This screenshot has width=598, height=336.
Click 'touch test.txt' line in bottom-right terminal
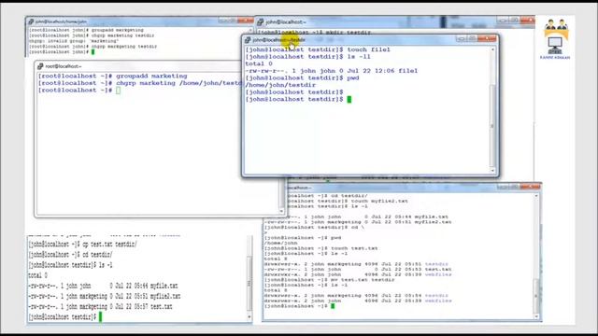[x=321, y=248]
